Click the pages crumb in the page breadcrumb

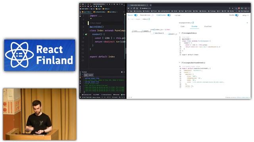coord(138,19)
